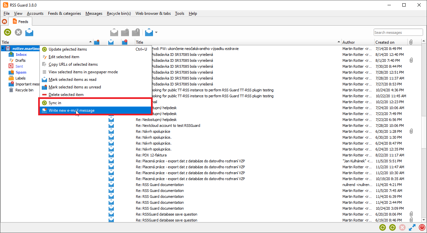Collapse the rotter.martinos account tree node

click(x=3, y=49)
